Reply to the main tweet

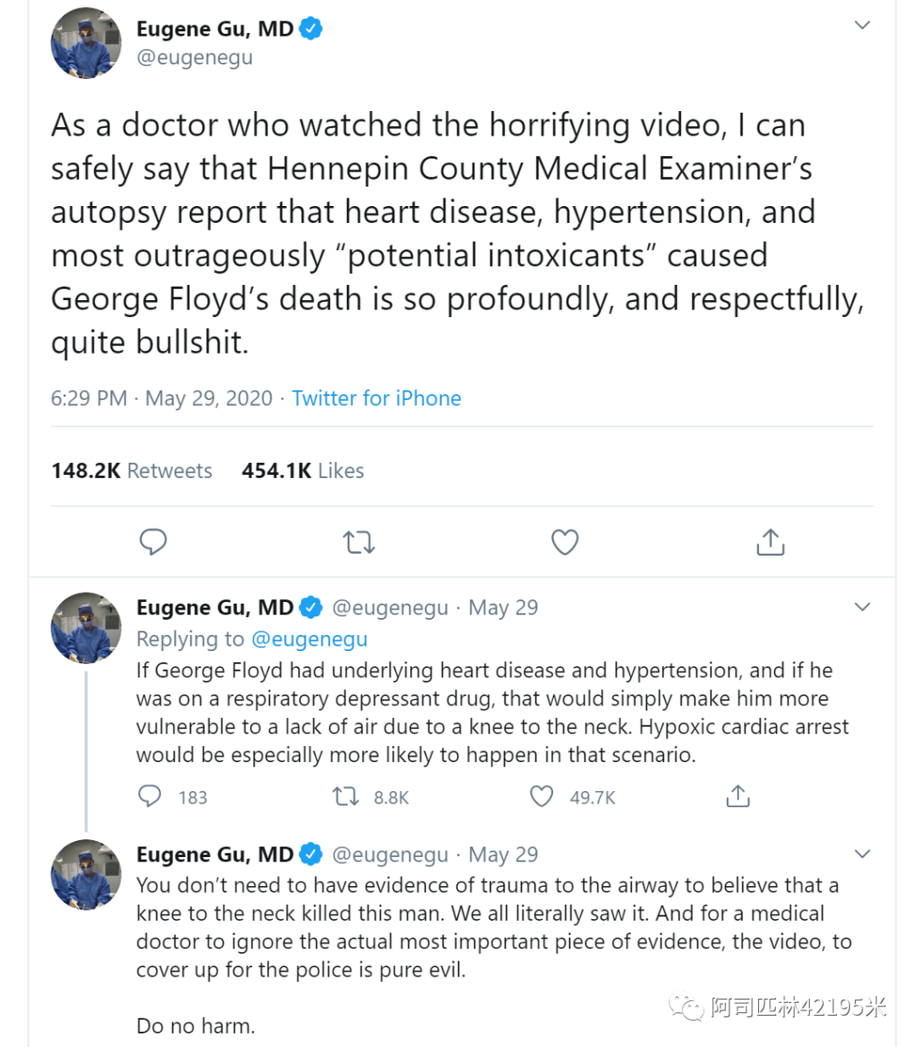coord(153,542)
